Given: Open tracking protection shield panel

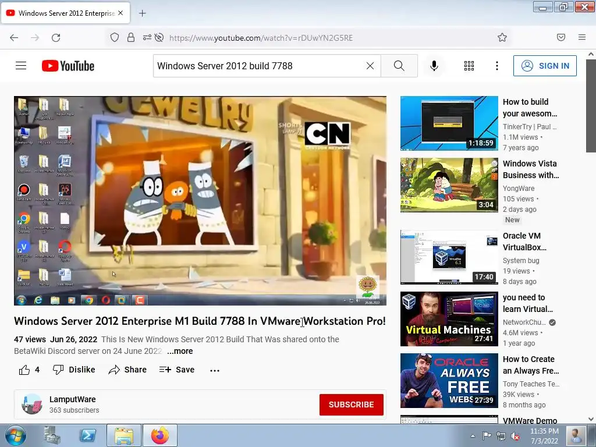Looking at the screenshot, I should [115, 37].
